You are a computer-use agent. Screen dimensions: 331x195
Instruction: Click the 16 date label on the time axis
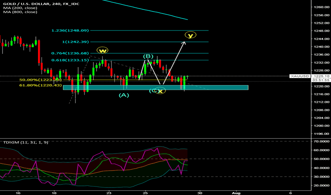click(x=18, y=193)
